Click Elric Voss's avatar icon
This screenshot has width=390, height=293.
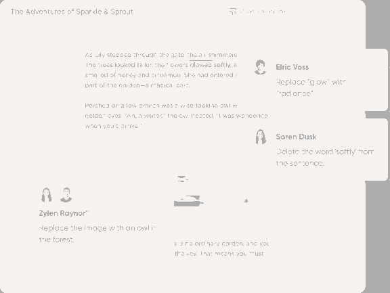point(260,67)
